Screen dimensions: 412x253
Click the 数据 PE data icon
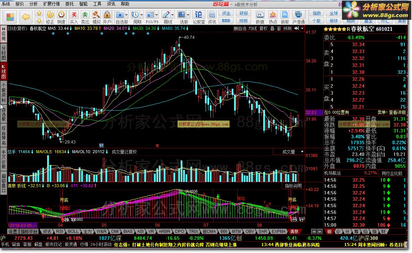pos(260,17)
